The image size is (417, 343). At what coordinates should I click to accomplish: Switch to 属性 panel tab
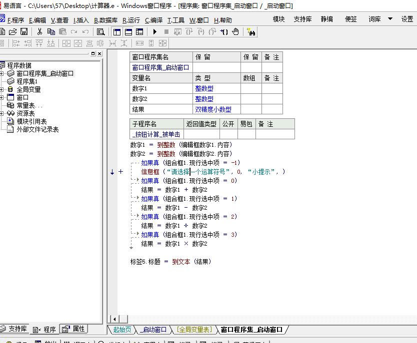click(x=73, y=329)
